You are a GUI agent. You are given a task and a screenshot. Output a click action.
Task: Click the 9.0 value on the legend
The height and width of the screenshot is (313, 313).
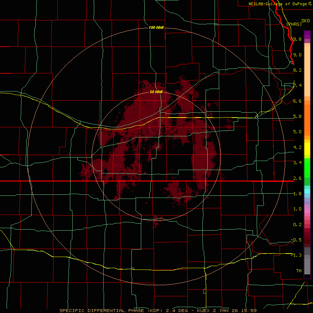tap(297, 55)
